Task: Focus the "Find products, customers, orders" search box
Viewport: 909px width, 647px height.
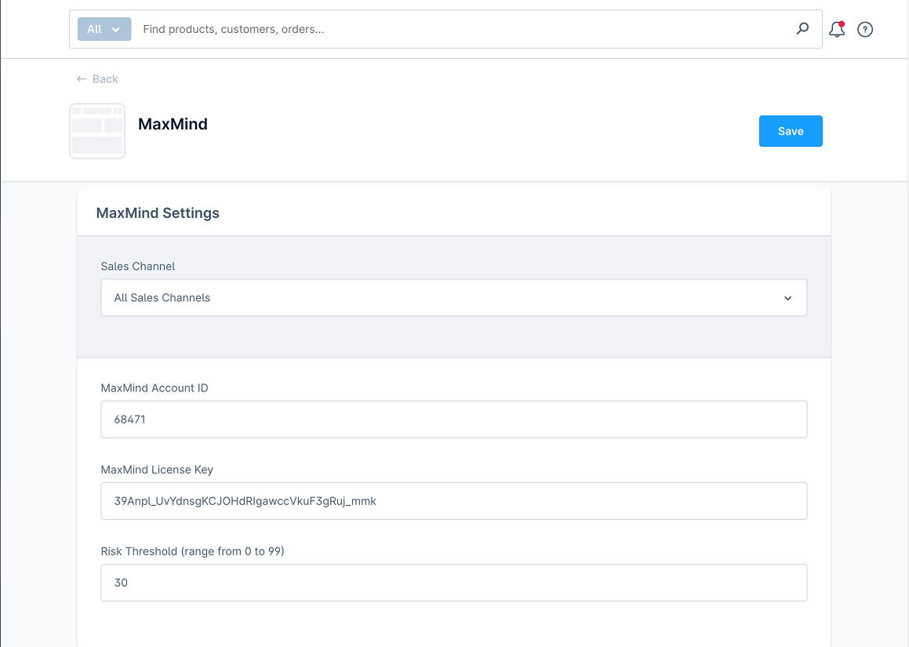Action: [463, 29]
